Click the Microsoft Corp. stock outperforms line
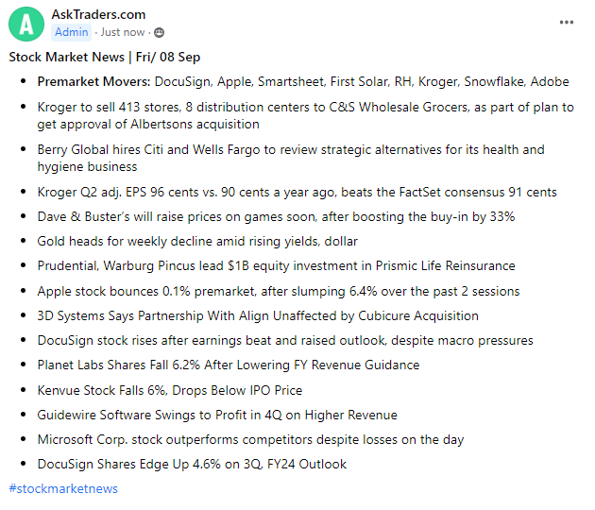Image resolution: width=595 pixels, height=510 pixels. tap(250, 439)
